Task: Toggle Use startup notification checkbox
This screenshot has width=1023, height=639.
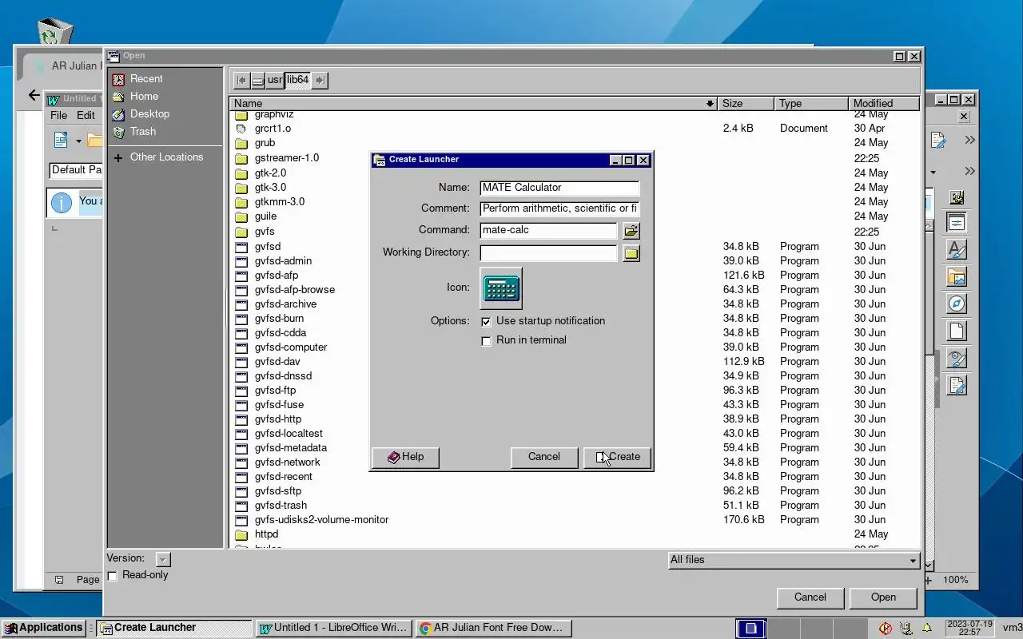Action: (x=486, y=321)
